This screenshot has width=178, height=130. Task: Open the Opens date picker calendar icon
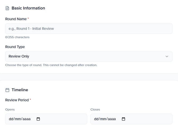pyautogui.click(x=38, y=119)
